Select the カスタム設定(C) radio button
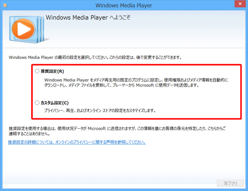The height and width of the screenshot is (191, 248). point(37,103)
